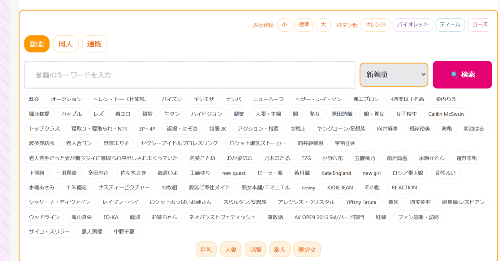Pick the ティール button color

pos(450,25)
